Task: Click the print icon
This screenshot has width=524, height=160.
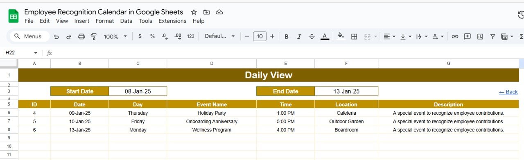Action: click(81, 36)
